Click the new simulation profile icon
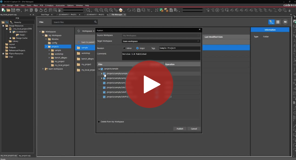 point(208,10)
